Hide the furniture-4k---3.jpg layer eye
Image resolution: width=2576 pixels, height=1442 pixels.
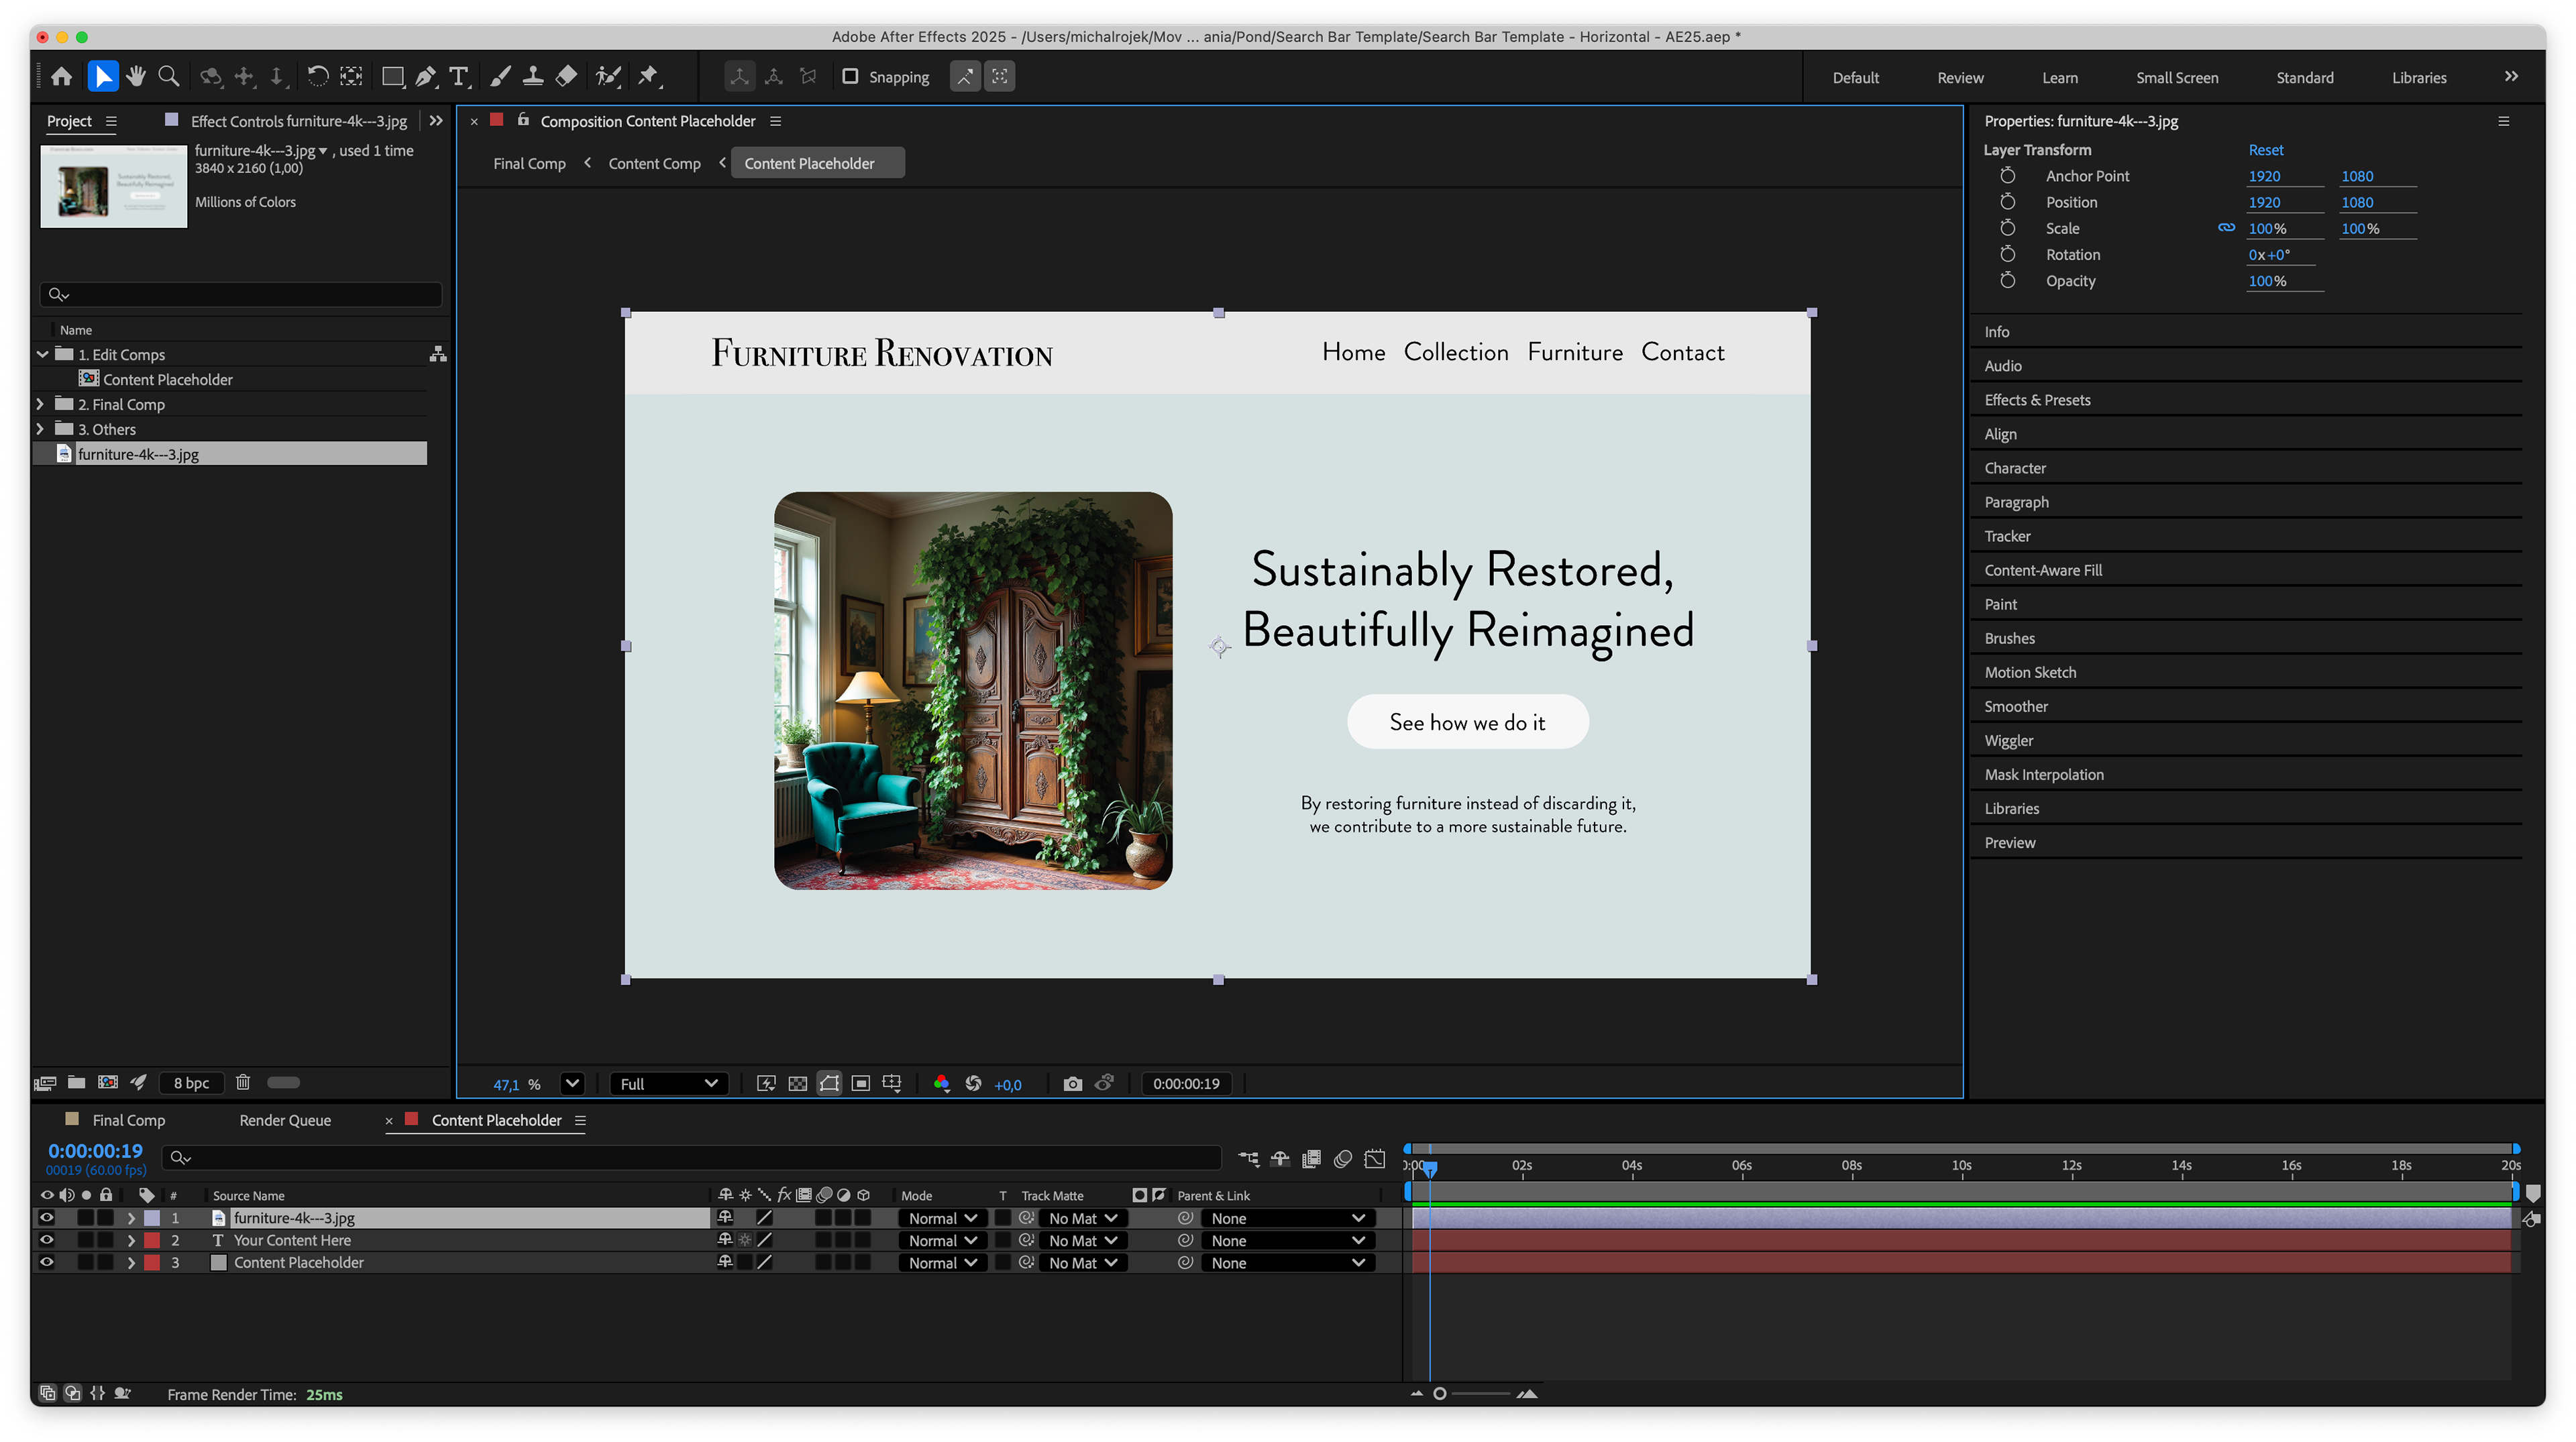point(46,1218)
